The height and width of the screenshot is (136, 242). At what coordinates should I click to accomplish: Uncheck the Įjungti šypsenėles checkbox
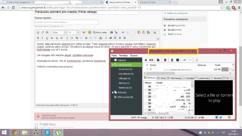(x=165, y=26)
